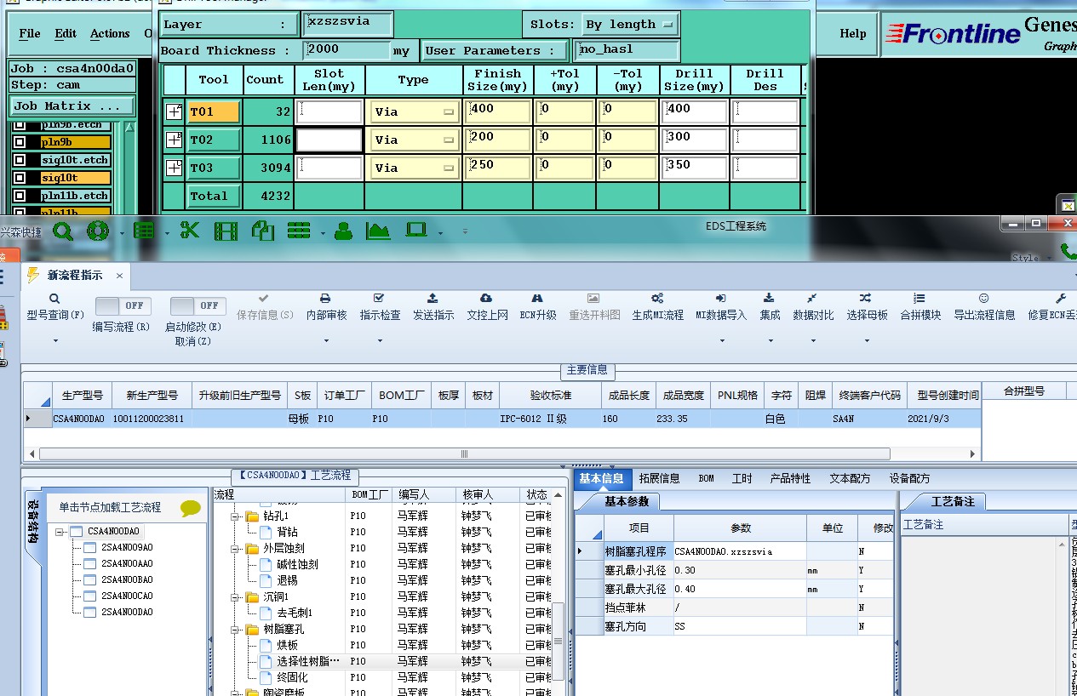Switch to BOM tab
This screenshot has height=696, width=1077.
(707, 479)
